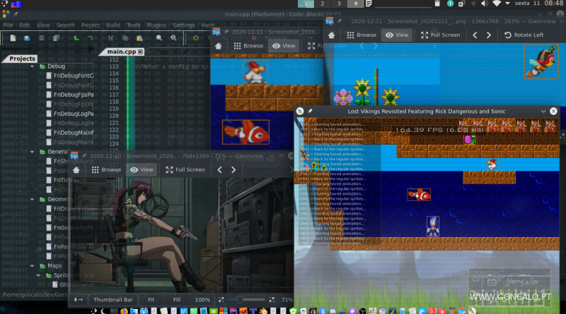Image resolution: width=566 pixels, height=314 pixels.
Task: Switch to virtual desktop 2
Action: (323, 4)
